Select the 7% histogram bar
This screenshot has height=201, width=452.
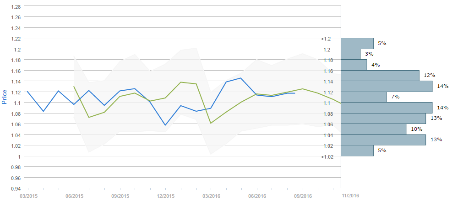(364, 97)
